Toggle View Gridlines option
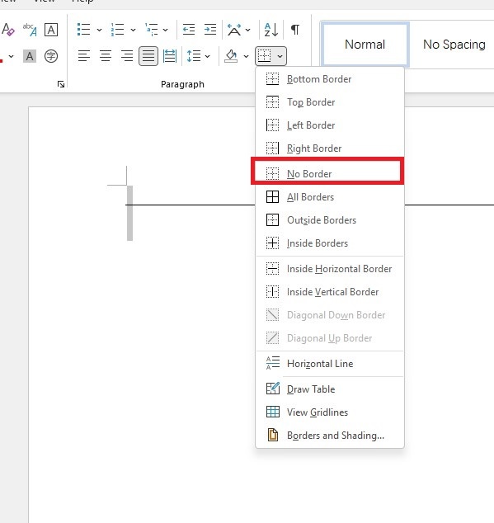The width and height of the screenshot is (494, 523). pos(330,412)
